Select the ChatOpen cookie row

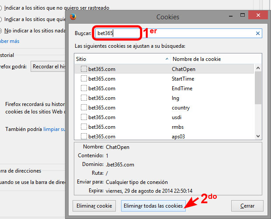164,69
